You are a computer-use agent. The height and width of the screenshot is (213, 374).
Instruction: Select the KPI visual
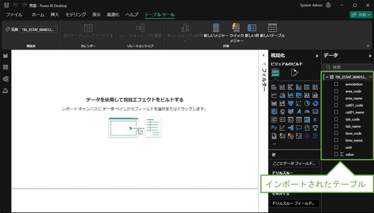point(282,120)
